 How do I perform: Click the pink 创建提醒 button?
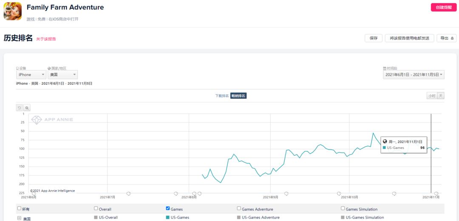(443, 8)
